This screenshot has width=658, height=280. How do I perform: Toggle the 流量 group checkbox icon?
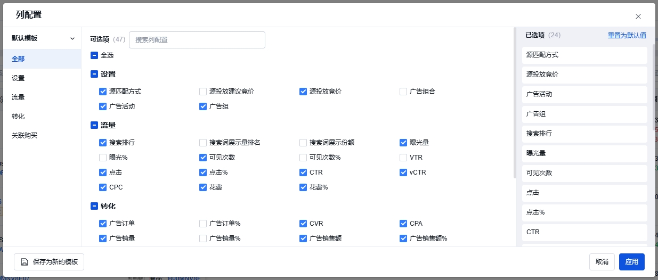tap(94, 126)
